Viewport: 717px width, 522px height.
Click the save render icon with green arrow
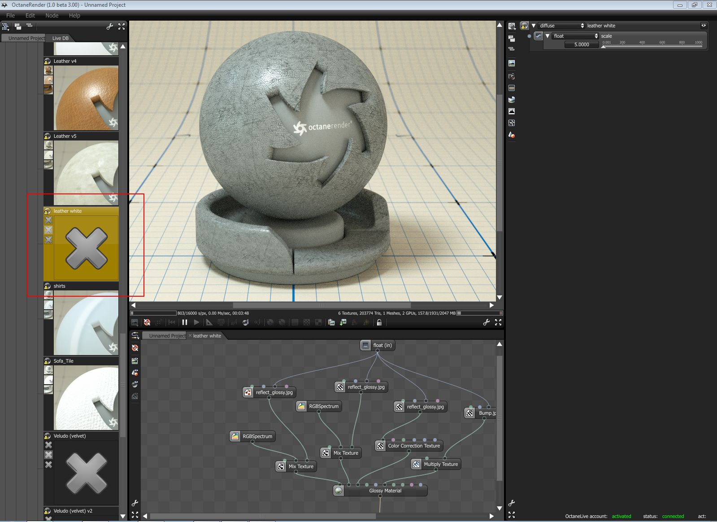343,322
